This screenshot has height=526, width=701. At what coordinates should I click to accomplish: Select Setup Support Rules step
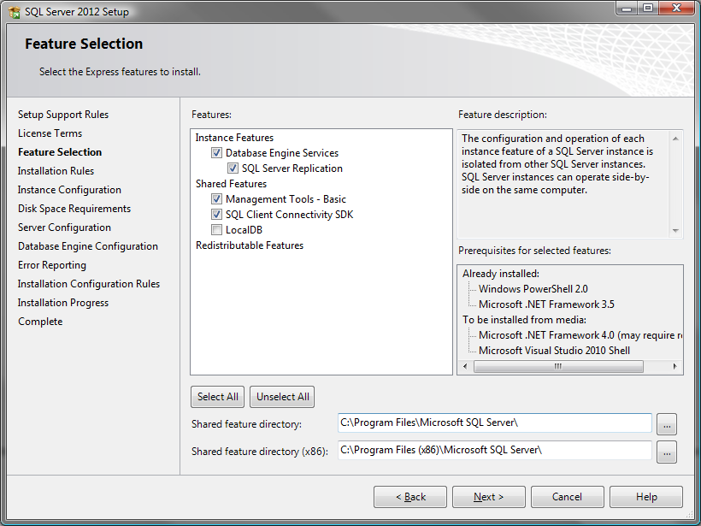point(63,115)
